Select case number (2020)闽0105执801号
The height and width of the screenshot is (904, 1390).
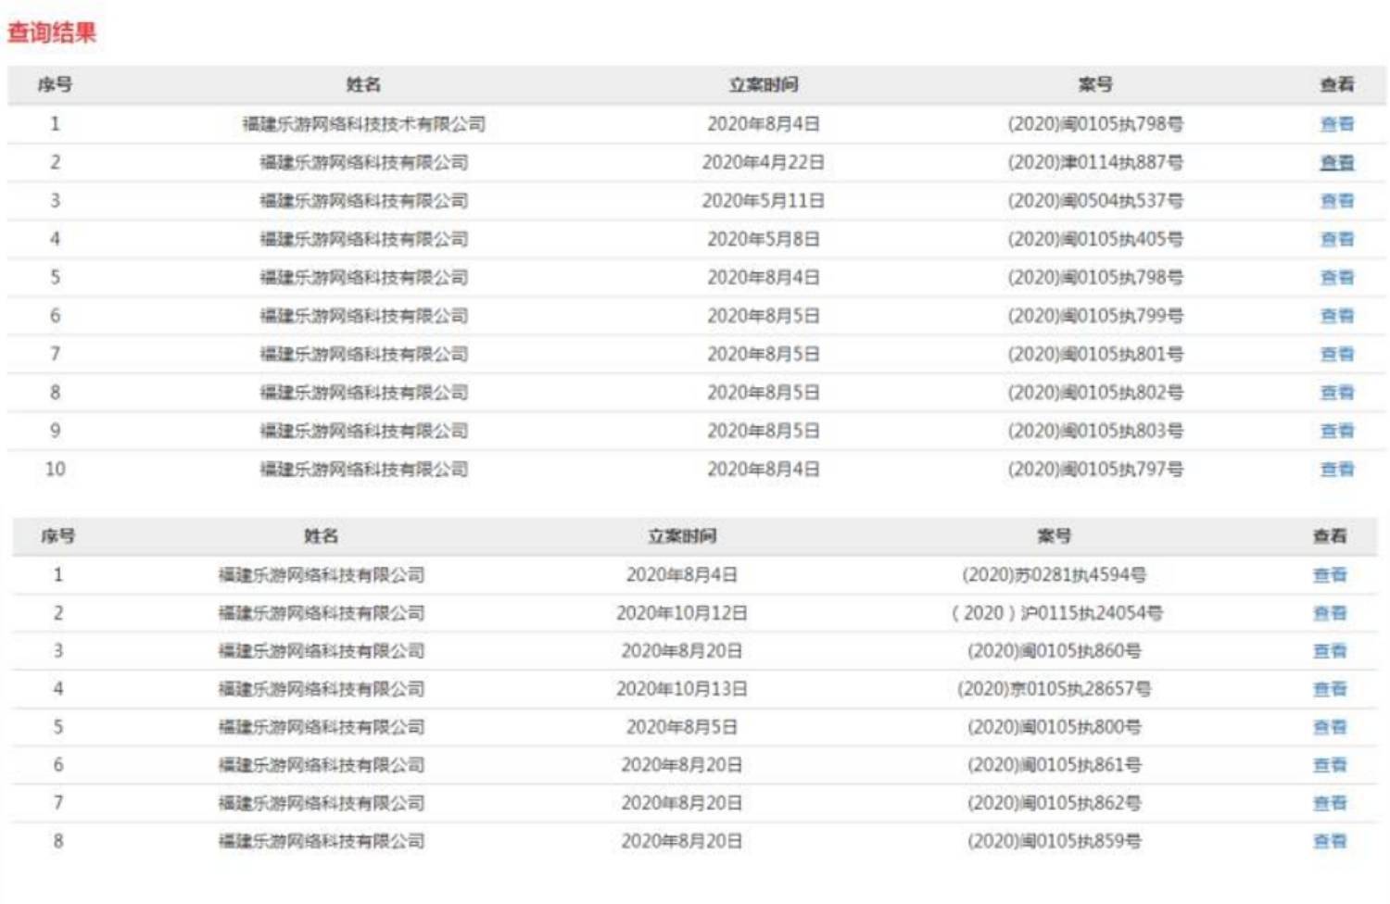[1095, 354]
